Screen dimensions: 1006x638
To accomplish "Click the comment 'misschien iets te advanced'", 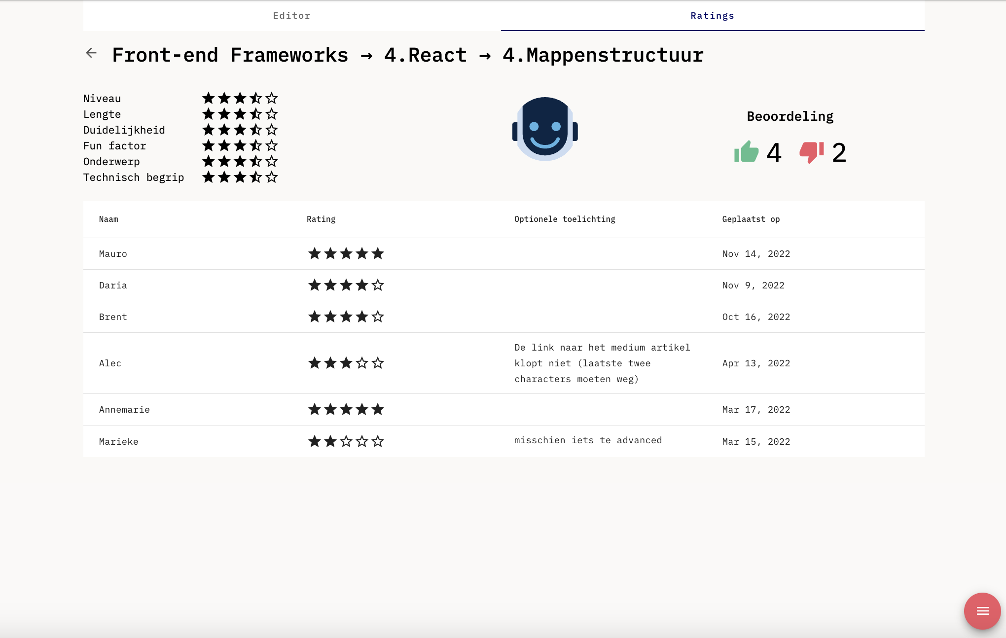I will point(588,440).
